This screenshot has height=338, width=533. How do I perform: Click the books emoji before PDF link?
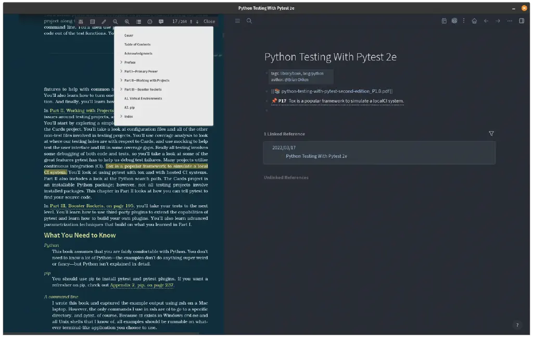[277, 91]
